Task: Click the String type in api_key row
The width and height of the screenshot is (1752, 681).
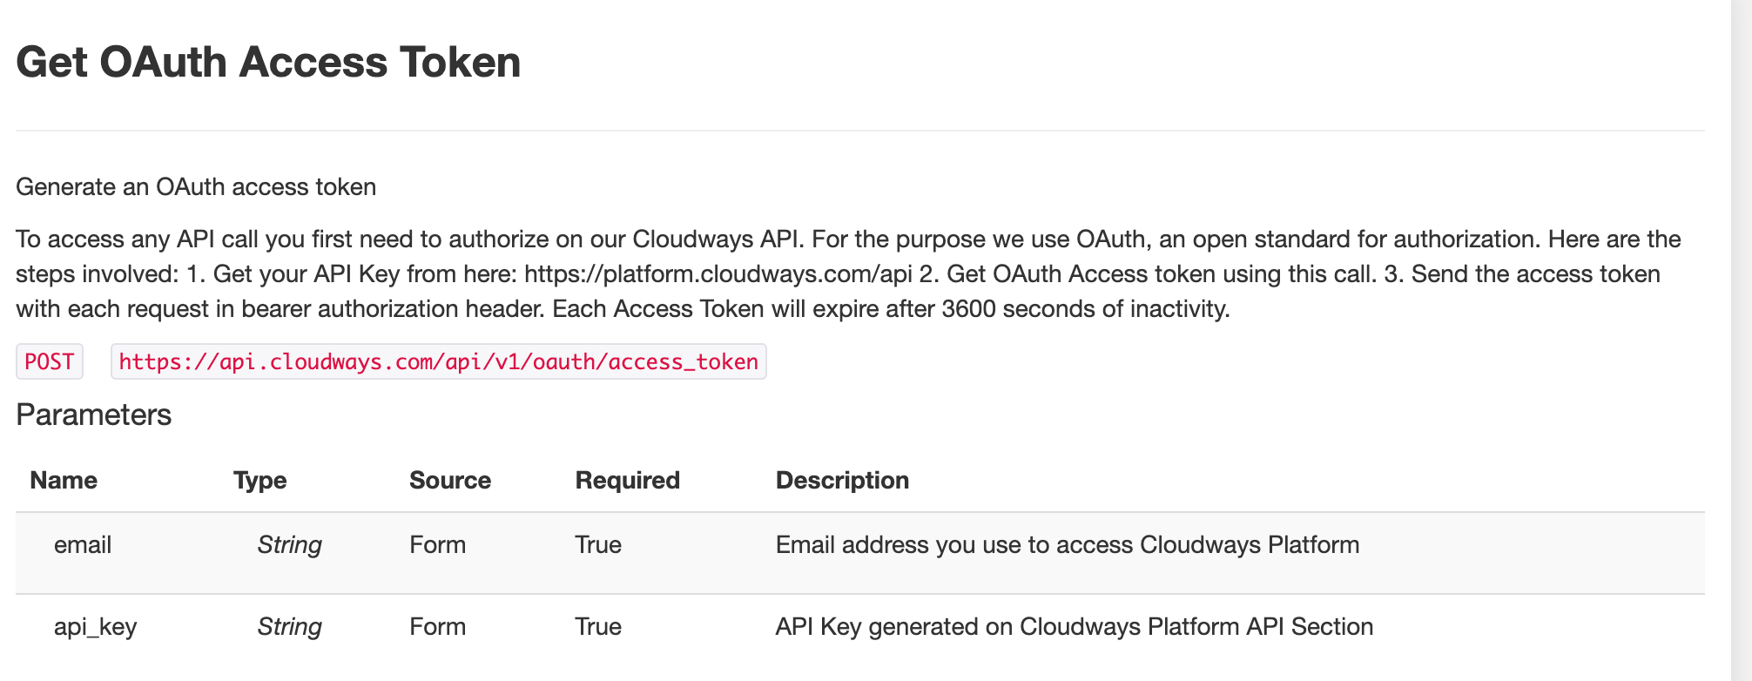Action: (x=290, y=627)
